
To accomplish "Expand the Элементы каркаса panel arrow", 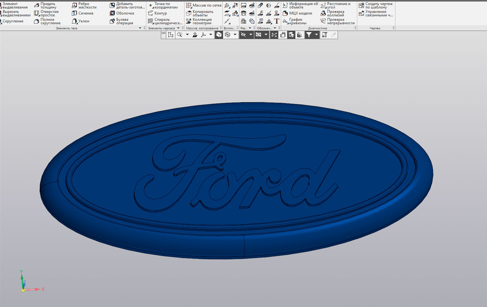I will pyautogui.click(x=178, y=28).
